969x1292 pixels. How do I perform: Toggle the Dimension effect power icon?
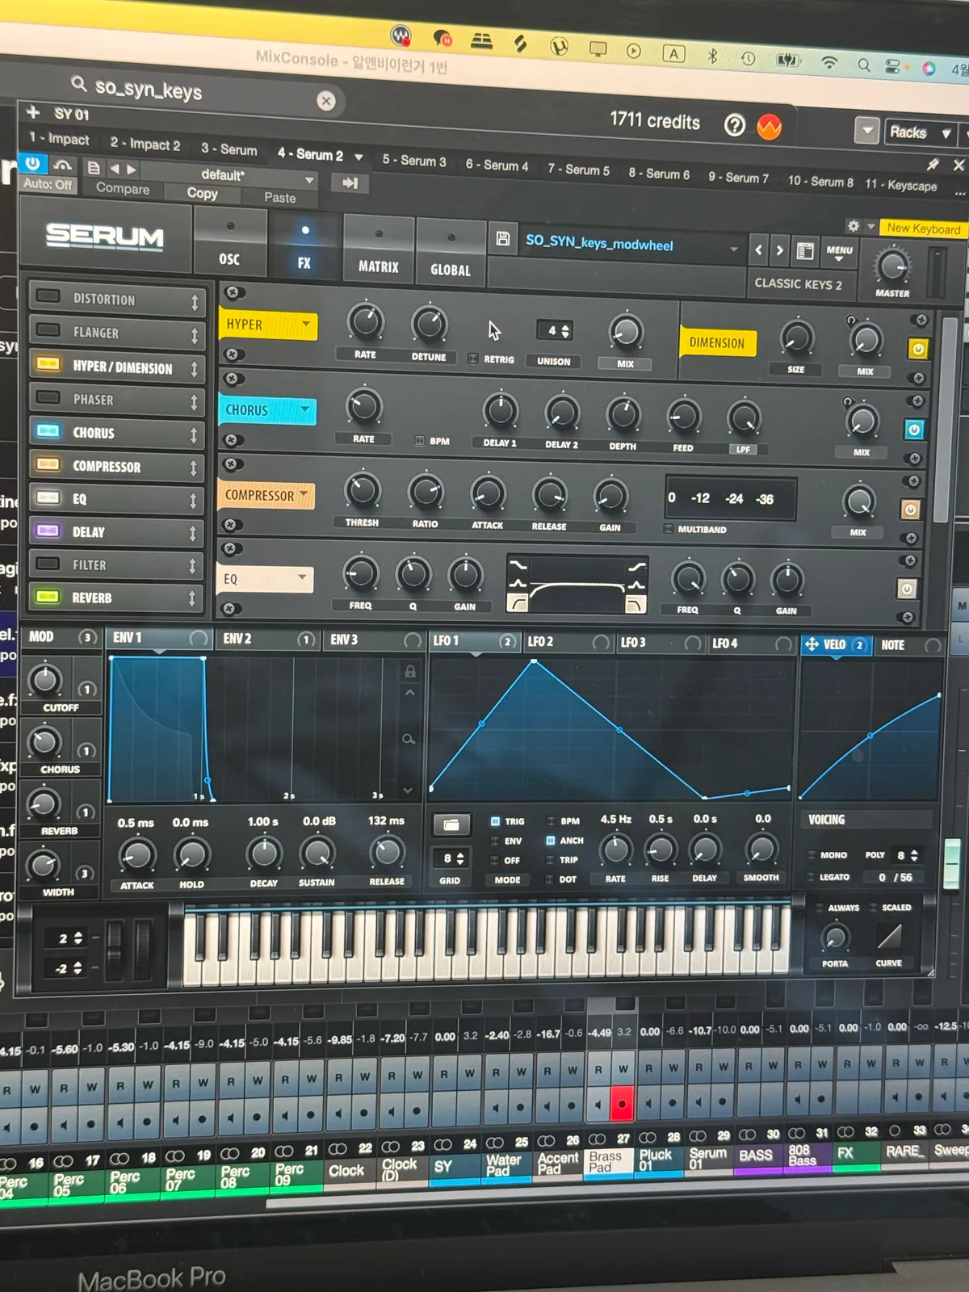pyautogui.click(x=918, y=349)
